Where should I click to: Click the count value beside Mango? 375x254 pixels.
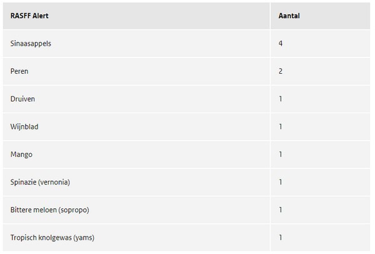[x=281, y=154]
